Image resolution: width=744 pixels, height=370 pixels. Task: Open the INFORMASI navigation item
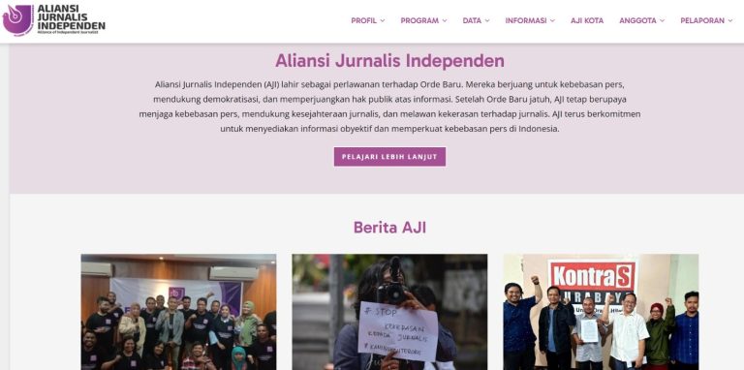pos(526,21)
